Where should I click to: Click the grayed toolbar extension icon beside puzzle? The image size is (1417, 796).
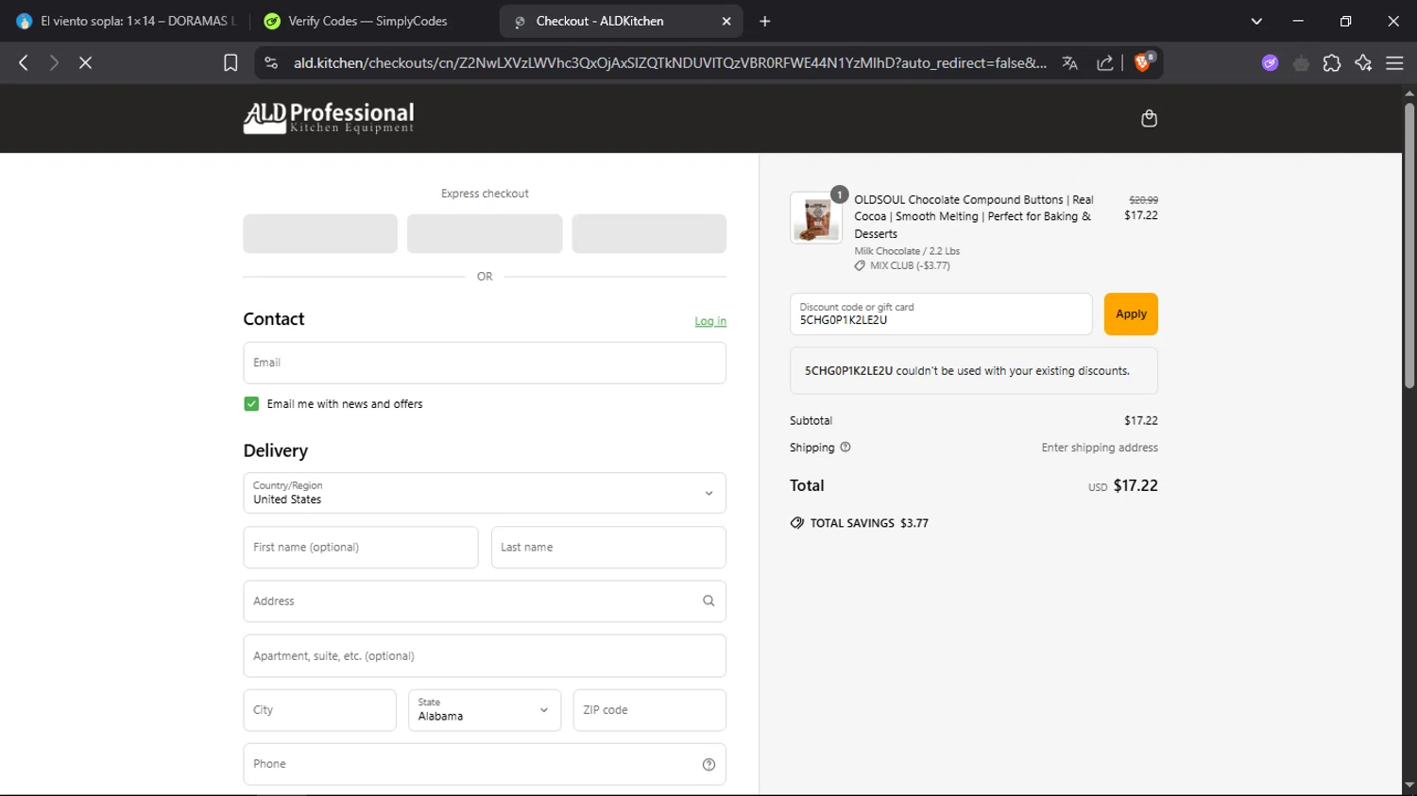(1301, 62)
